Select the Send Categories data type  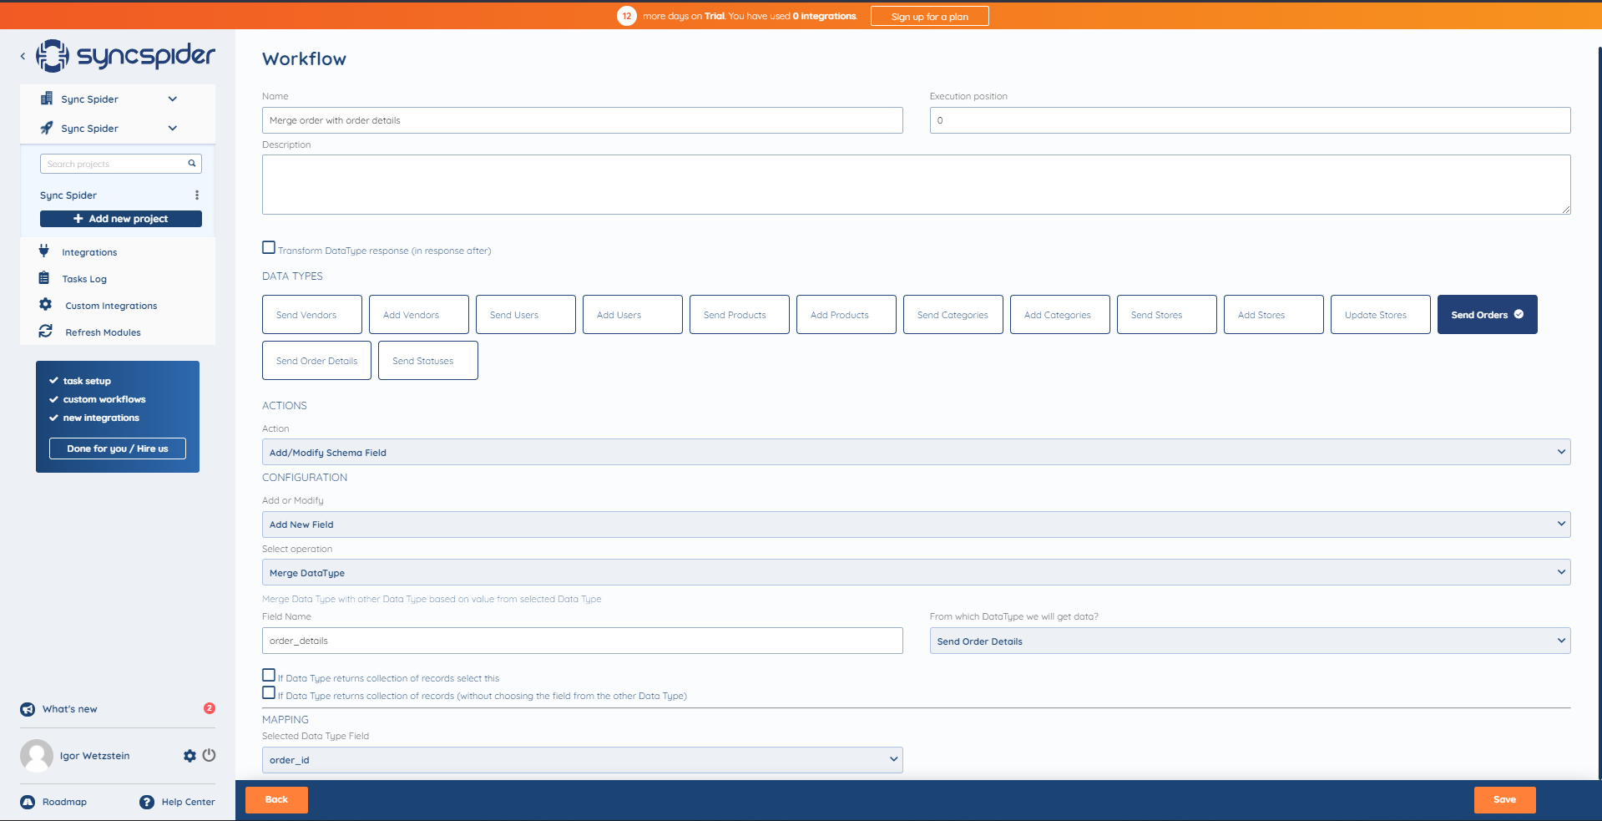coord(953,315)
